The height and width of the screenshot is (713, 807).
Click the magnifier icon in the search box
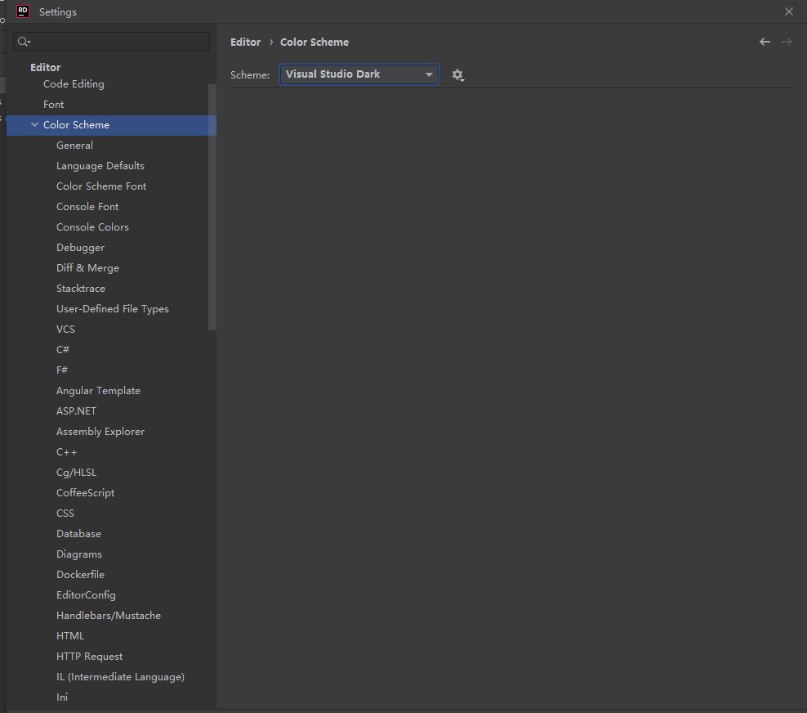click(x=24, y=41)
